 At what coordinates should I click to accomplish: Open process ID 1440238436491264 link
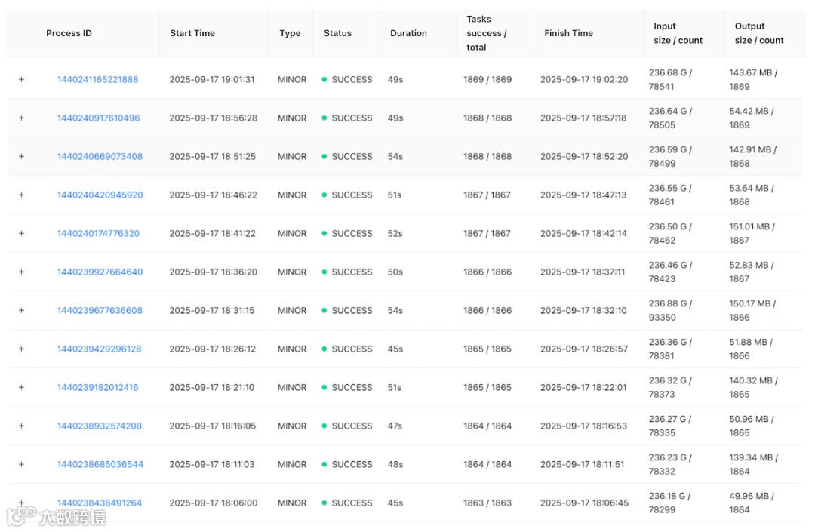click(99, 503)
